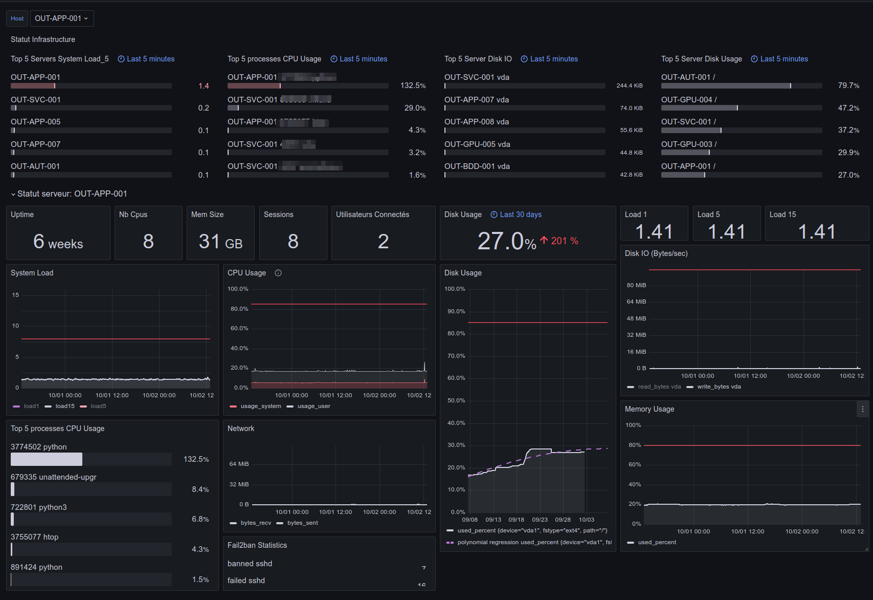
Task: Click the Host variable label
Action: click(x=17, y=18)
